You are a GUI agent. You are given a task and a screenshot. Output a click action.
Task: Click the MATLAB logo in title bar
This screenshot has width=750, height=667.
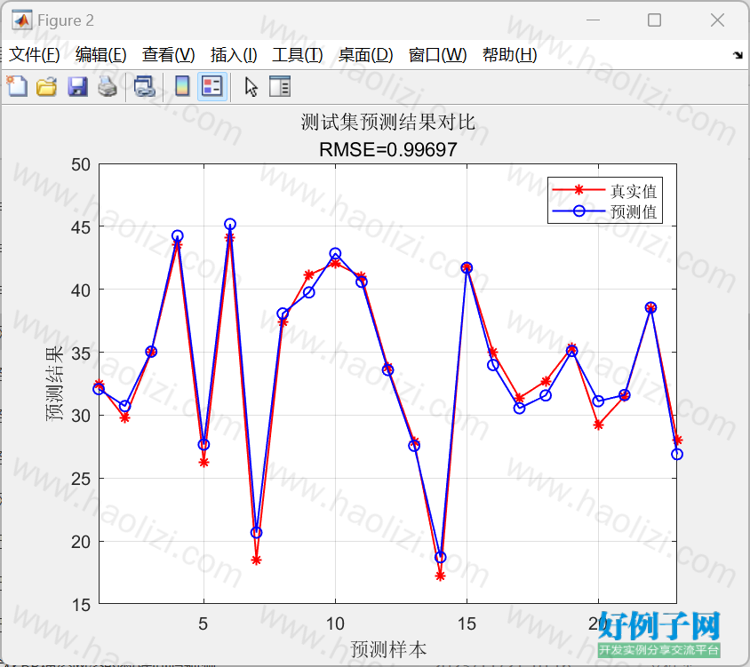22,20
